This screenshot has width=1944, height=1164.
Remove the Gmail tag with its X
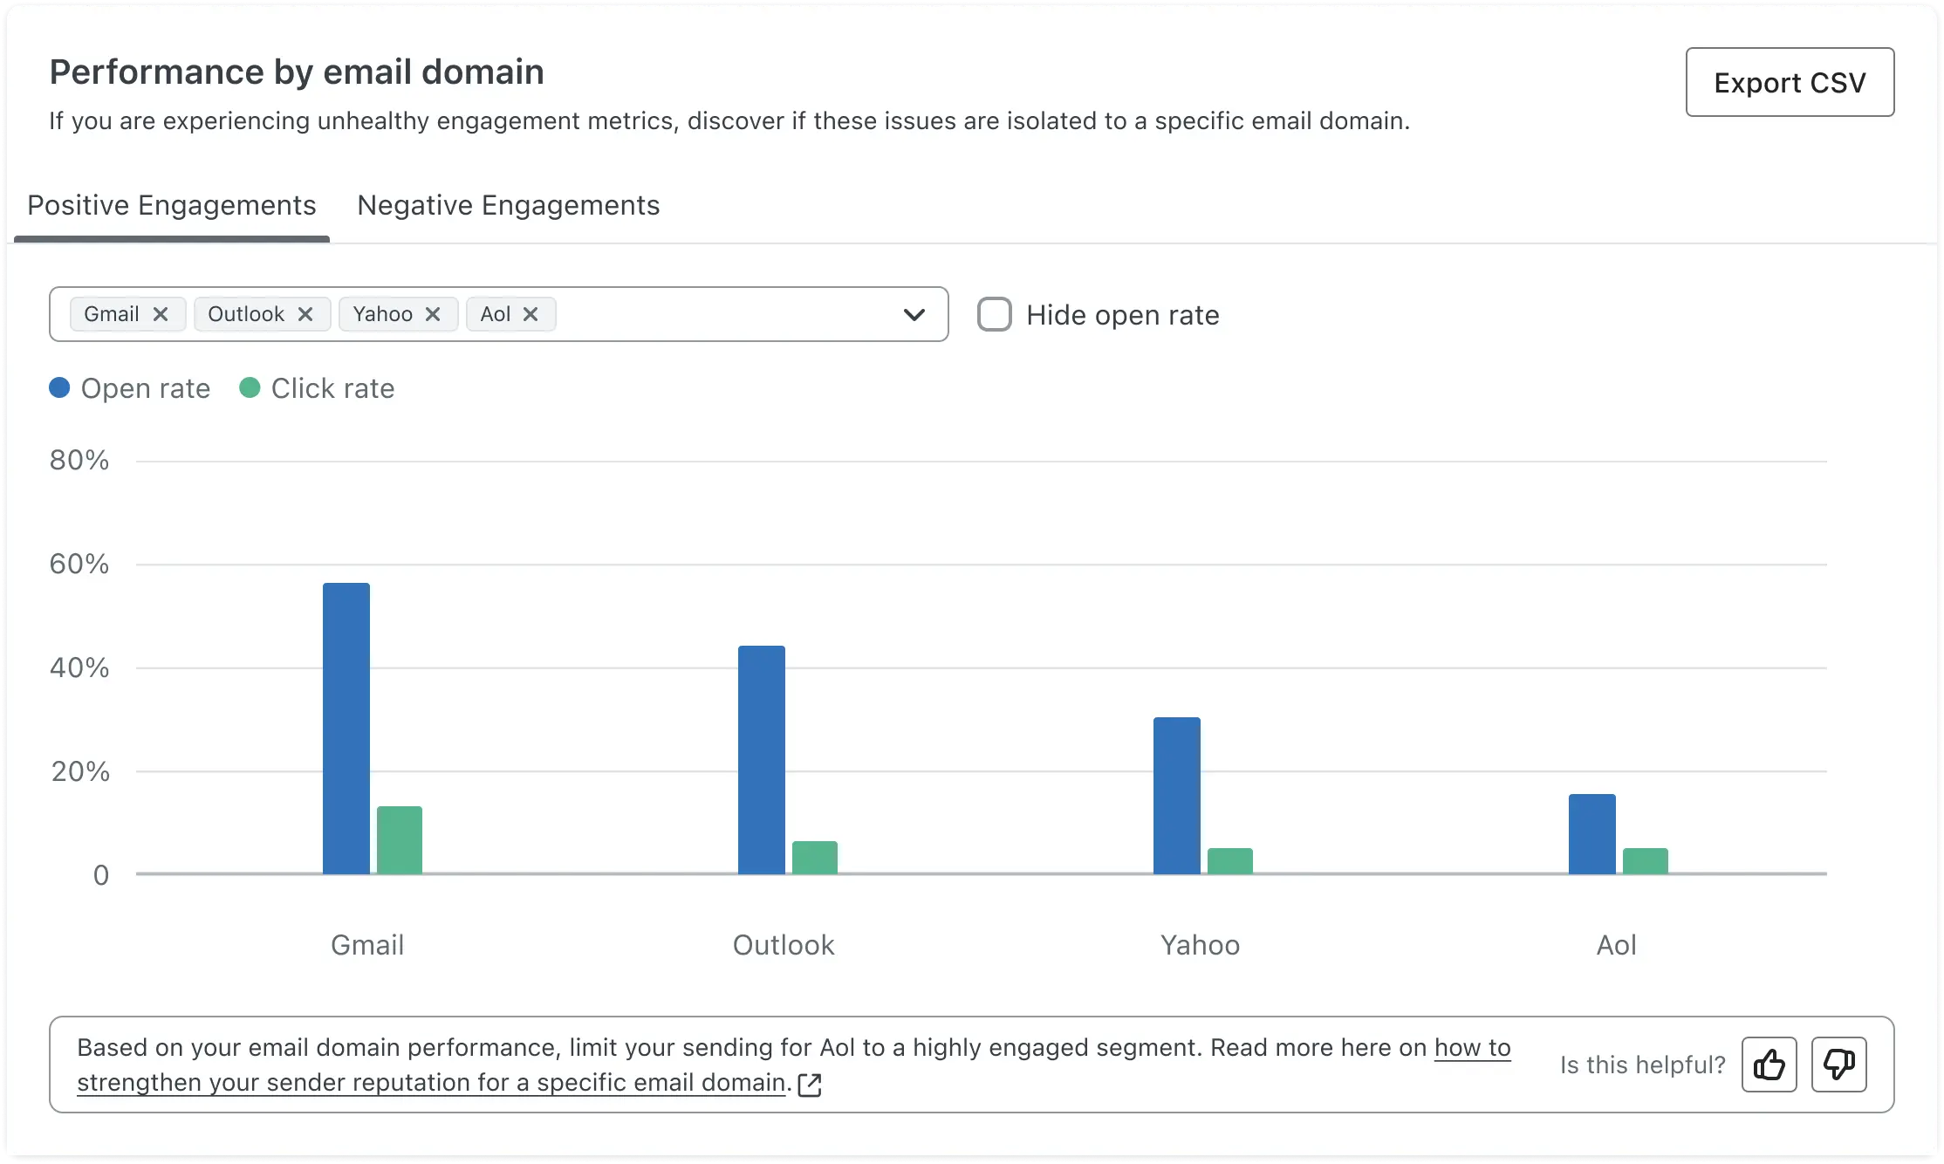161,314
